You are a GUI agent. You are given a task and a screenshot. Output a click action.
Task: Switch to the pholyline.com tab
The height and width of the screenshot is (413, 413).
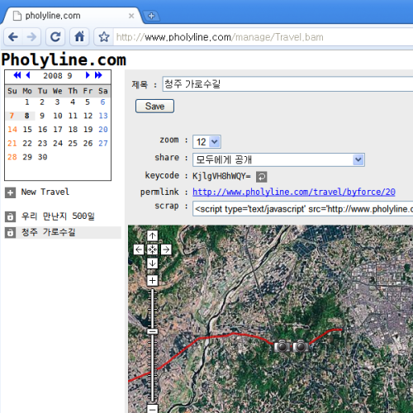pos(72,16)
